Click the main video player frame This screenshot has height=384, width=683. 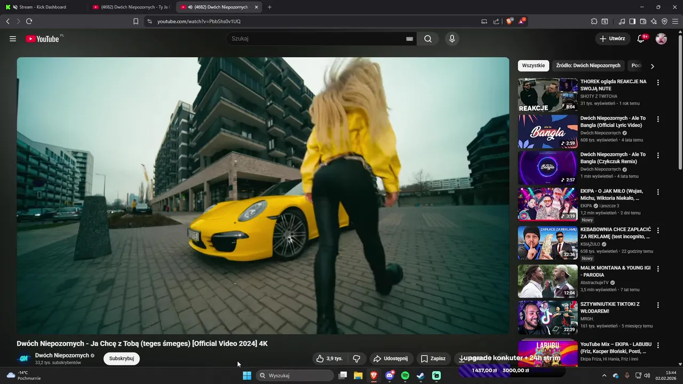[x=263, y=196]
